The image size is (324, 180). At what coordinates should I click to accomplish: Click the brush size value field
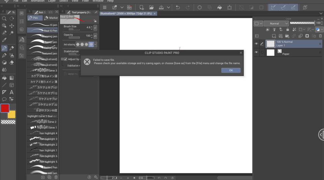click(x=88, y=27)
